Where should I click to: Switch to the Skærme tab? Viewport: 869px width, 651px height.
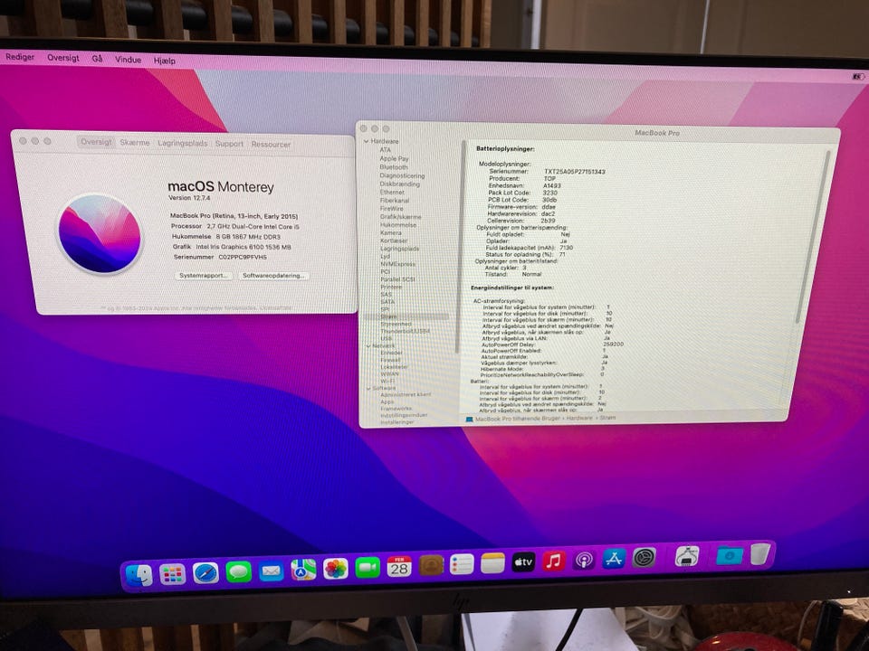coord(135,142)
